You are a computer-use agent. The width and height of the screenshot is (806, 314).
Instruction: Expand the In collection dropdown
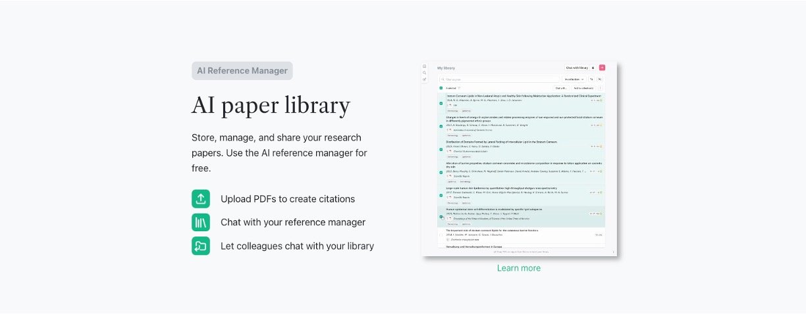pos(574,79)
